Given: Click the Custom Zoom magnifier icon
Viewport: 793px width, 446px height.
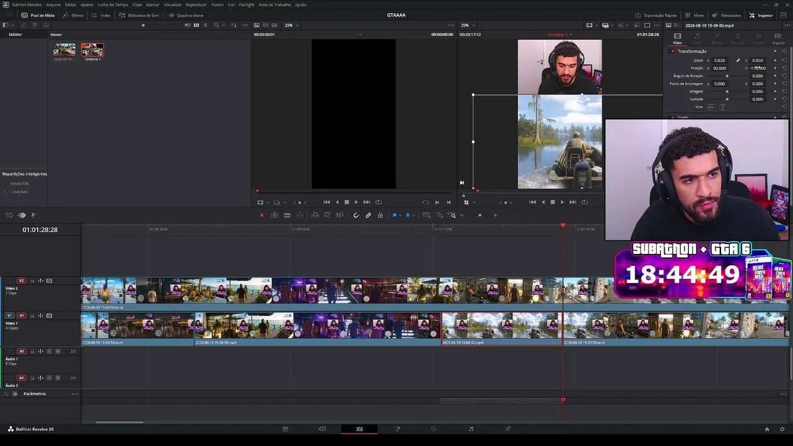Looking at the screenshot, I should click(453, 215).
